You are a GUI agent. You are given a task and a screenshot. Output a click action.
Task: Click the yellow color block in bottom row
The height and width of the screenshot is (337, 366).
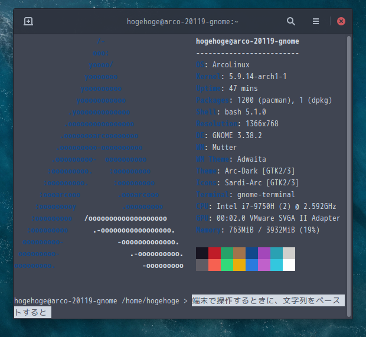(239, 265)
